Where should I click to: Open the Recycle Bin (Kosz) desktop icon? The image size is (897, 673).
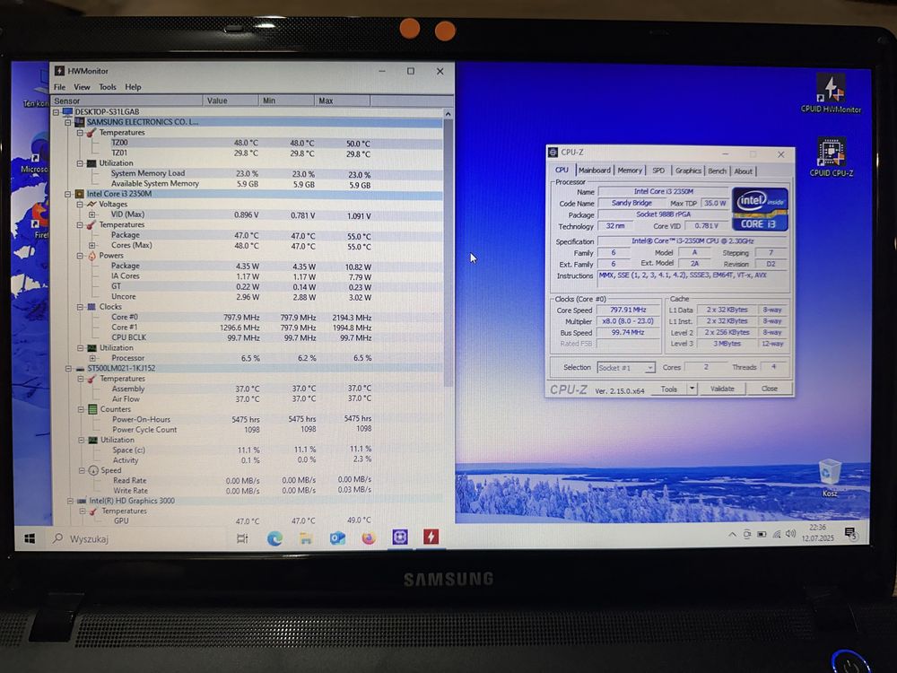830,478
